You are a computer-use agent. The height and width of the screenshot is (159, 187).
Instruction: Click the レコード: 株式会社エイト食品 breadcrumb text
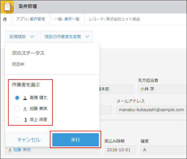coord(114,19)
